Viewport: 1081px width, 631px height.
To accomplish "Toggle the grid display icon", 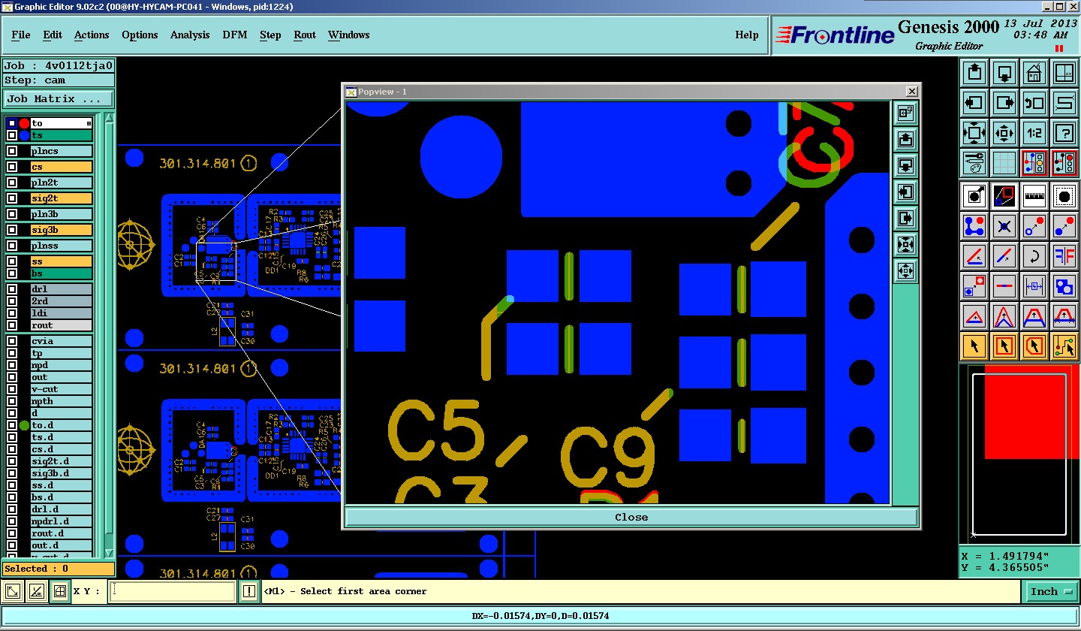I will [1004, 163].
